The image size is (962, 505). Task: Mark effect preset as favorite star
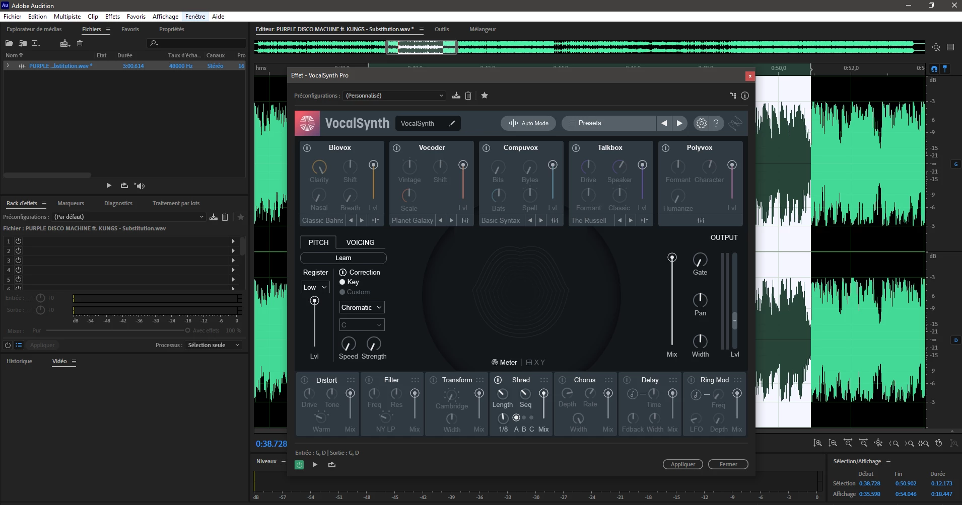pos(485,96)
